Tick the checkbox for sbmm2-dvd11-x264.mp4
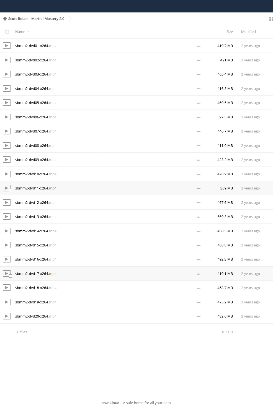 (11, 191)
